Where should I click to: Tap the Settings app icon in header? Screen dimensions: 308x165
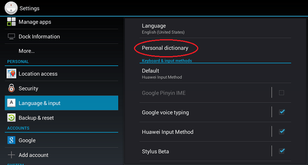[11, 8]
